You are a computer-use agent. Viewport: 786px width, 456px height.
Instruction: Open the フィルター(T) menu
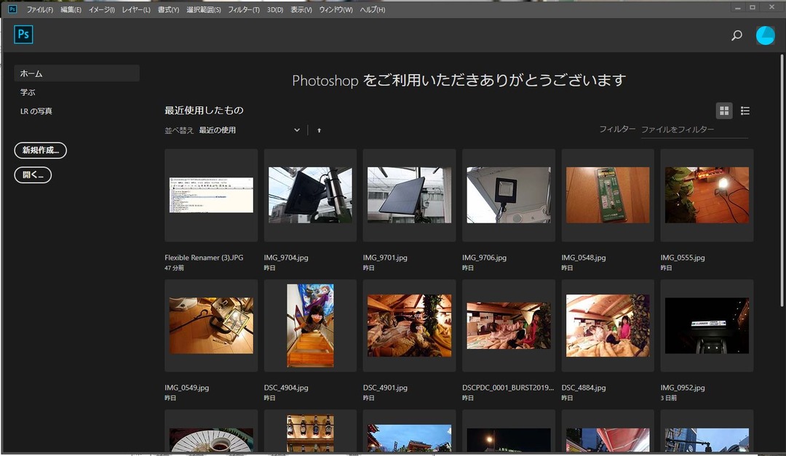pyautogui.click(x=244, y=9)
